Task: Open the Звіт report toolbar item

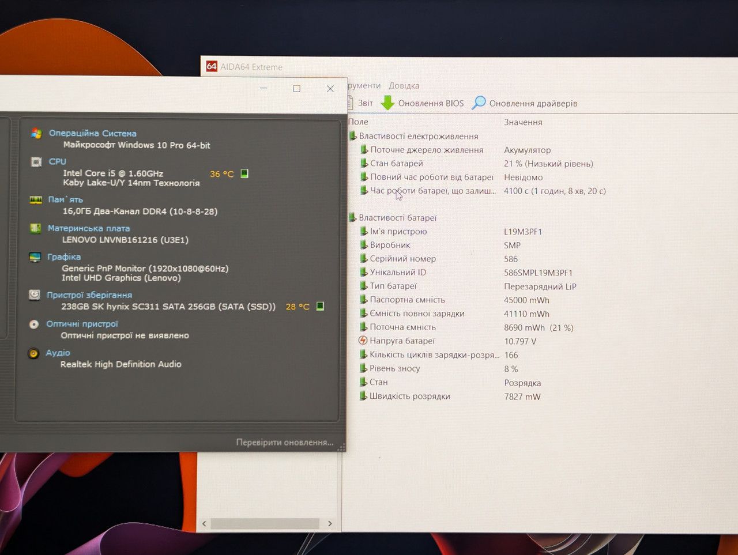Action: click(360, 103)
